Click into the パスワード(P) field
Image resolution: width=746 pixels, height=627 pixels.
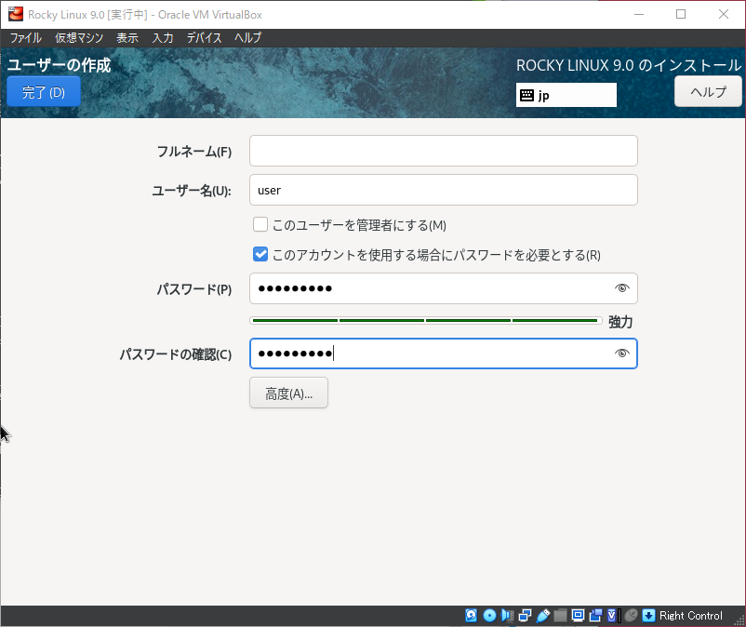[444, 288]
